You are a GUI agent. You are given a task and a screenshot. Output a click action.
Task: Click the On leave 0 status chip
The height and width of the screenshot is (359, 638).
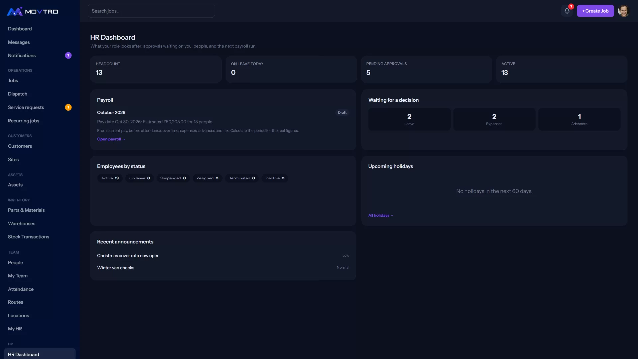click(x=140, y=178)
